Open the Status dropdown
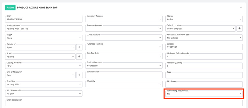The image size is (248, 108). [204, 19]
